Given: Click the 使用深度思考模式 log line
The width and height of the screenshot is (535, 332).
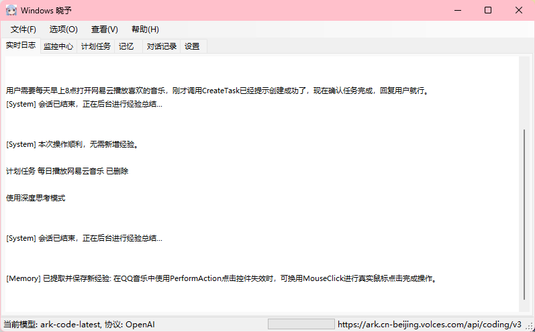Looking at the screenshot, I should click(36, 198).
